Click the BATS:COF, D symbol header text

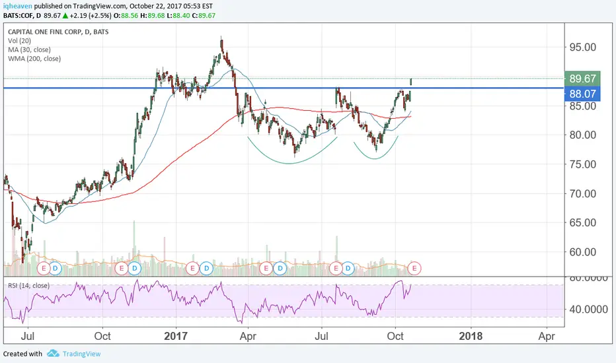point(22,16)
